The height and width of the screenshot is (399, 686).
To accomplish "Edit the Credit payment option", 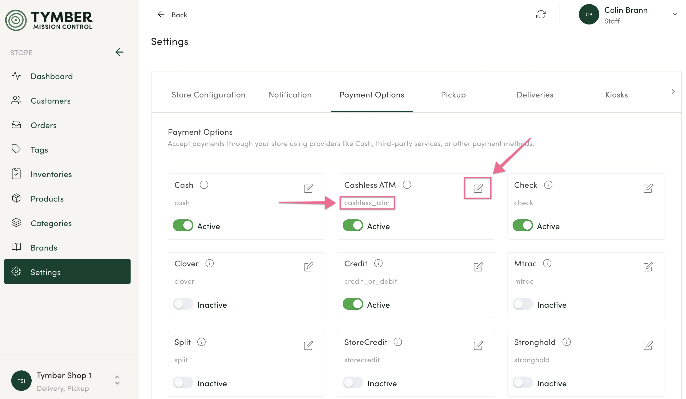I will click(x=478, y=267).
